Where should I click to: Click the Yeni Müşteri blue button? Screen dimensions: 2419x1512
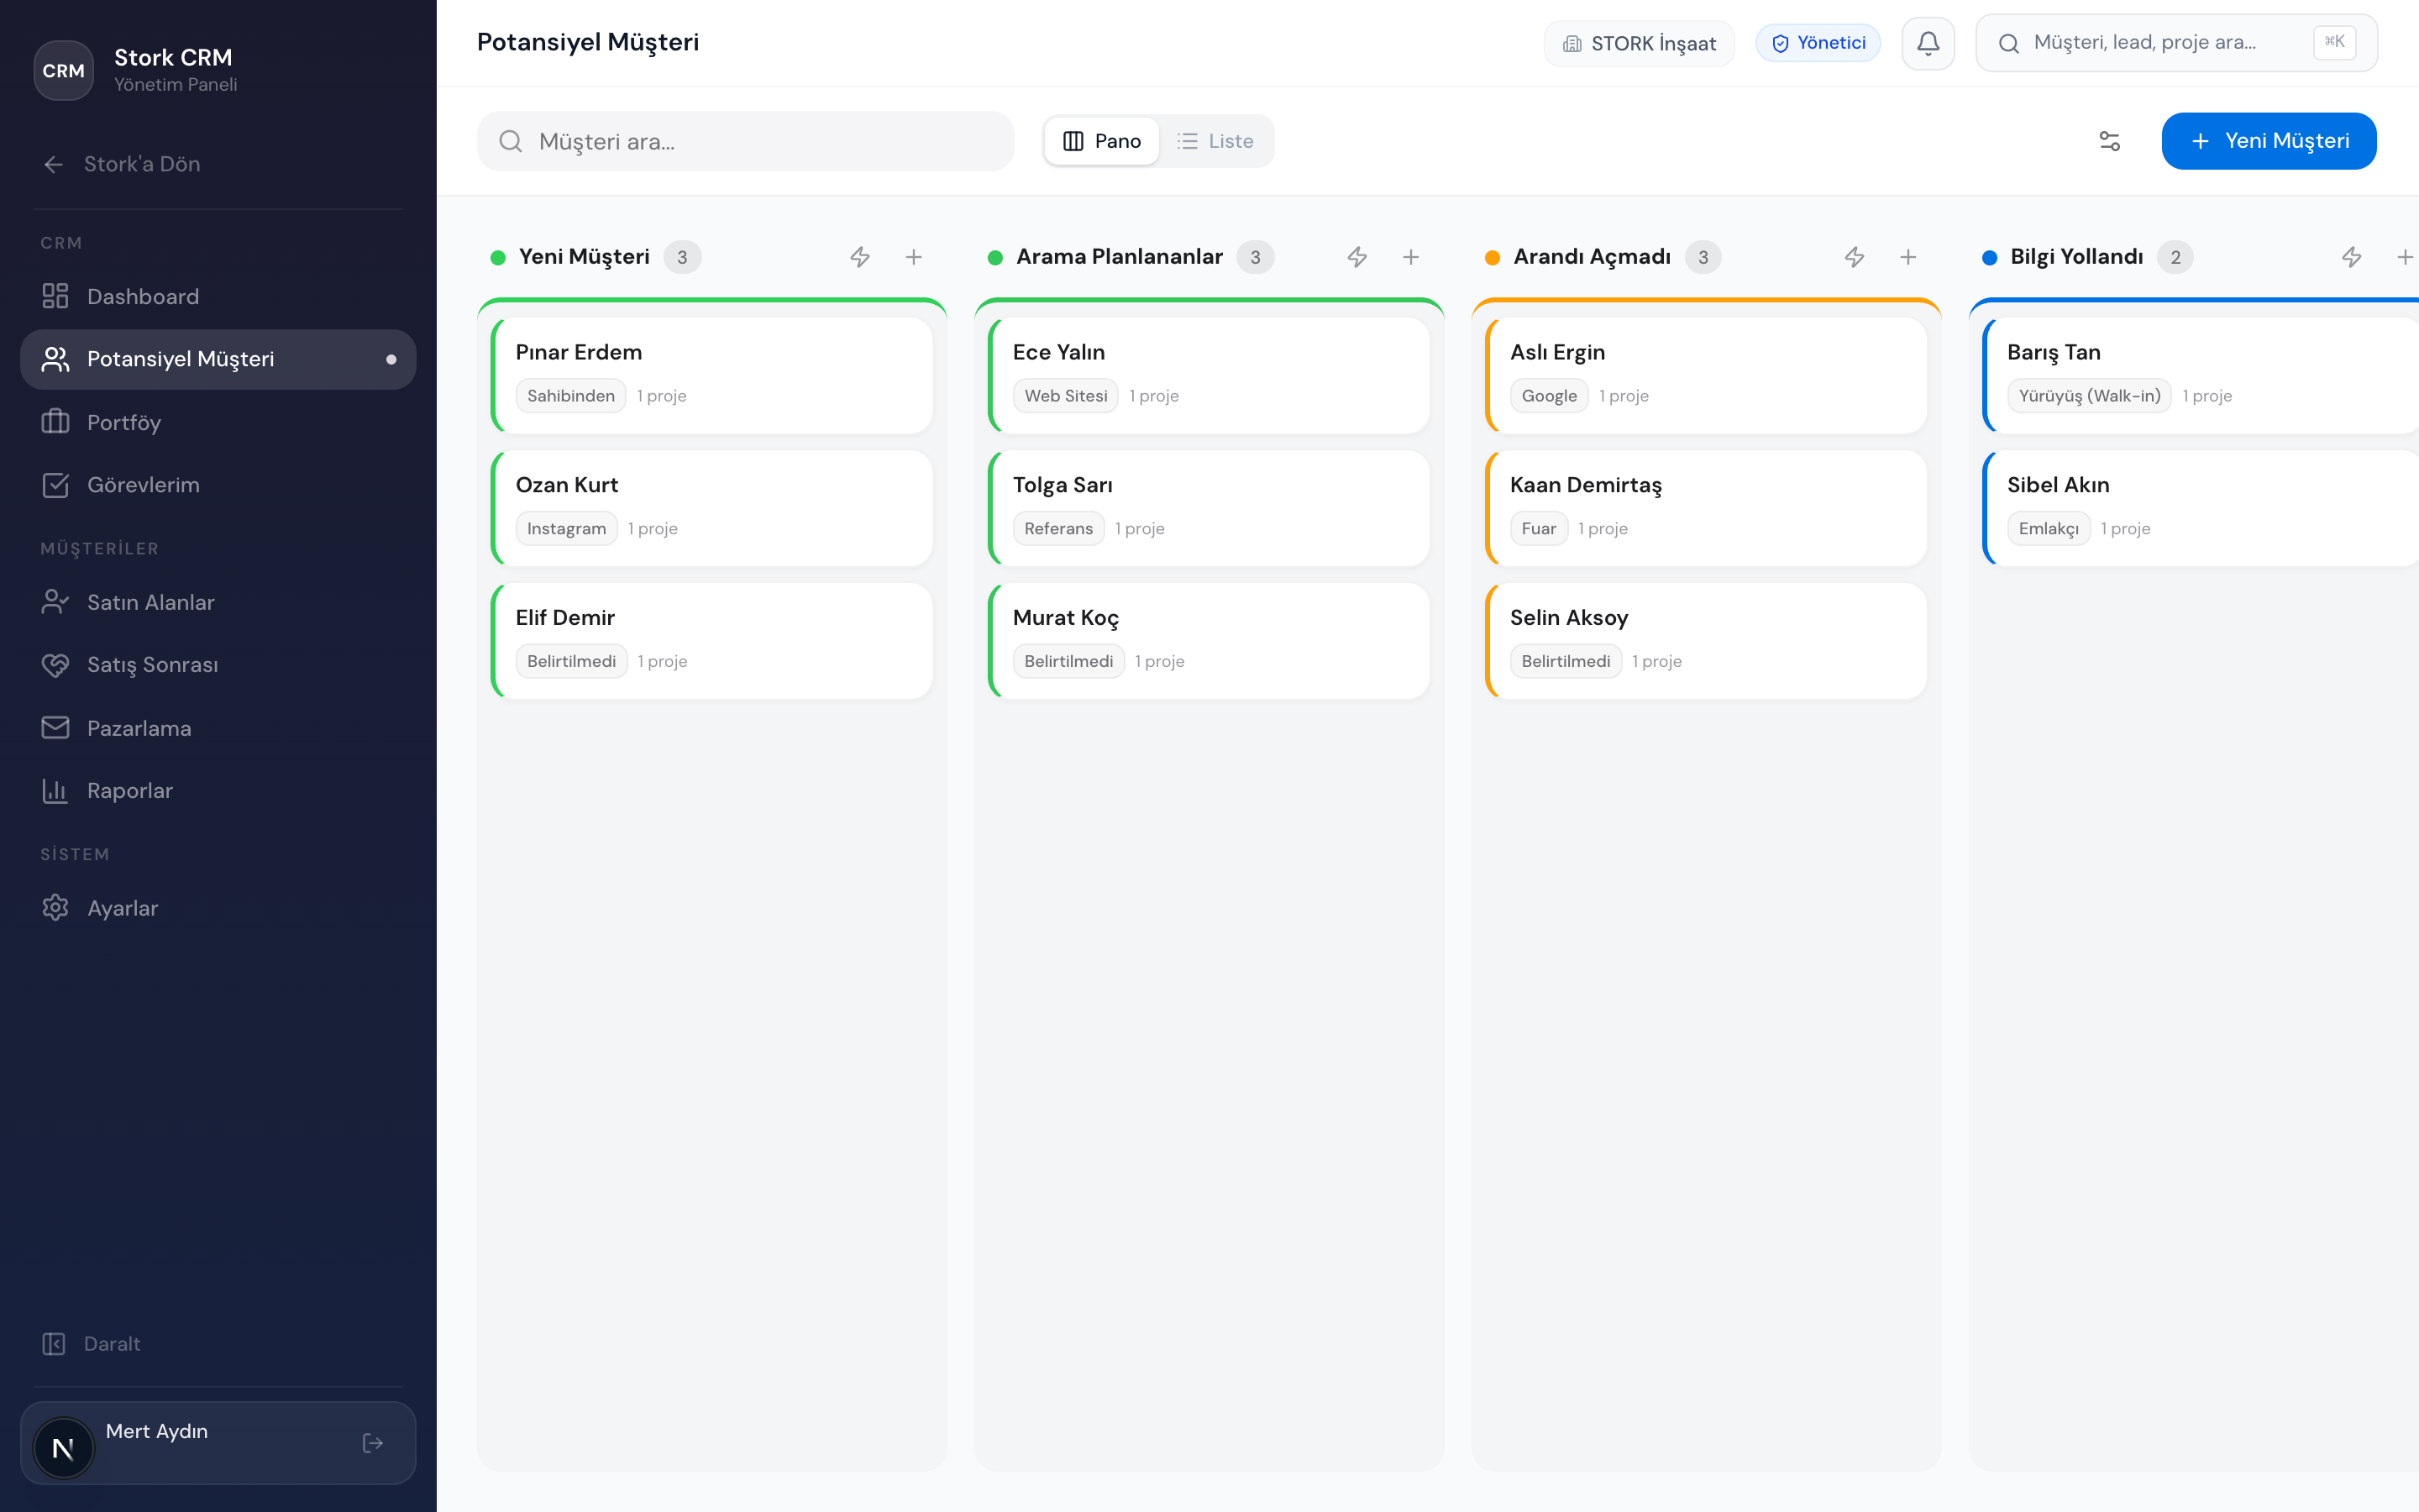click(x=2268, y=141)
